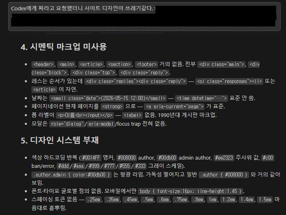Viewport: 286px width, 215px height.
Task: Click the '#008000' chip before 'author'
Action: point(127,158)
